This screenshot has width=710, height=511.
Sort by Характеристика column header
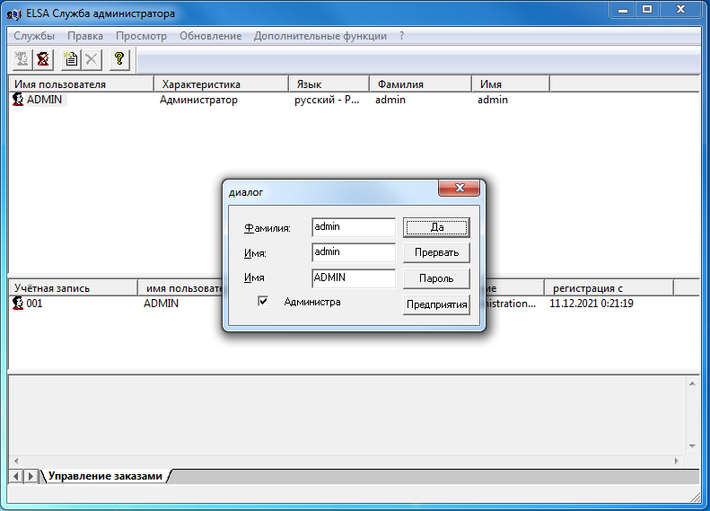point(221,84)
